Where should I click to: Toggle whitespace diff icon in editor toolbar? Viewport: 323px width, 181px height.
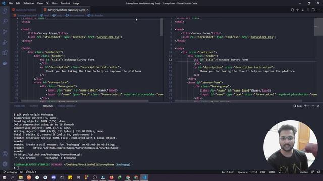308,10
